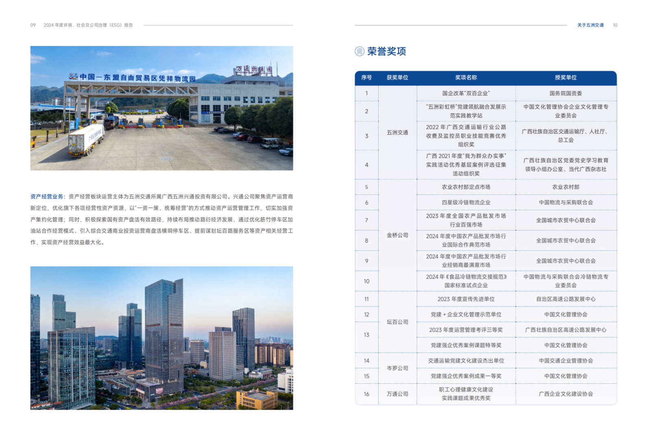Click the 企业文化管理专业委员会 cell in row 2
This screenshot has width=648, height=439.
pos(566,111)
